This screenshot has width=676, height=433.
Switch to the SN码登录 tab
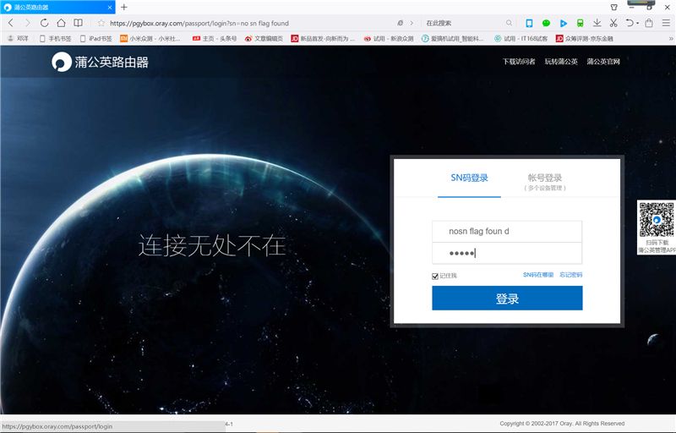click(x=469, y=178)
